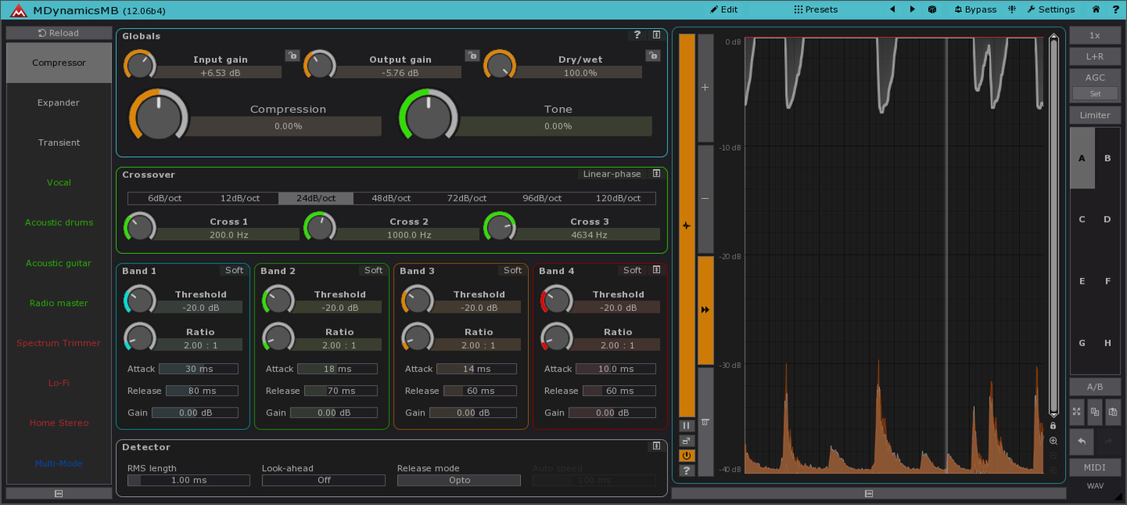The image size is (1127, 505).
Task: Click the Edit button
Action: click(724, 10)
